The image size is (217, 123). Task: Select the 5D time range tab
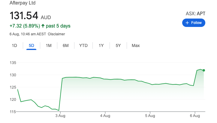pyautogui.click(x=32, y=45)
